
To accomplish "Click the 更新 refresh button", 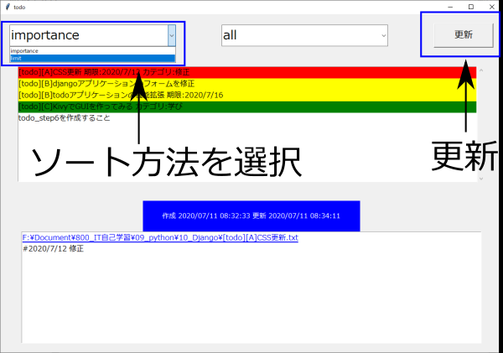I will (464, 35).
